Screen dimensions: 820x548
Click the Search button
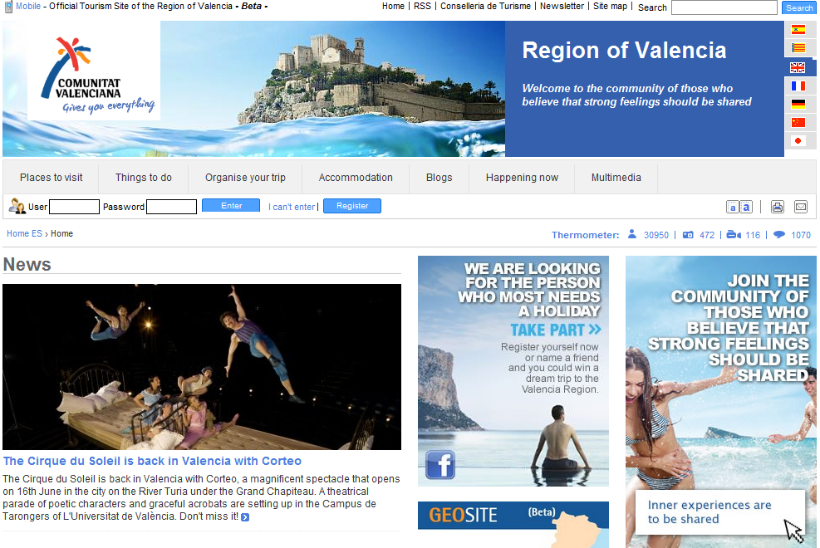[x=799, y=7]
